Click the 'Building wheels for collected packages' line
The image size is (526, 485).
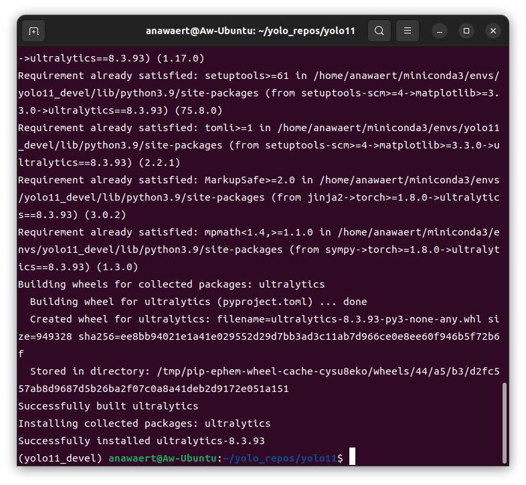click(x=171, y=284)
